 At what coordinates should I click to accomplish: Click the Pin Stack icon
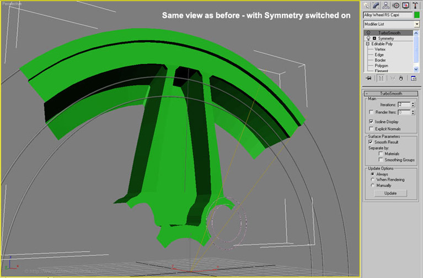pos(367,78)
